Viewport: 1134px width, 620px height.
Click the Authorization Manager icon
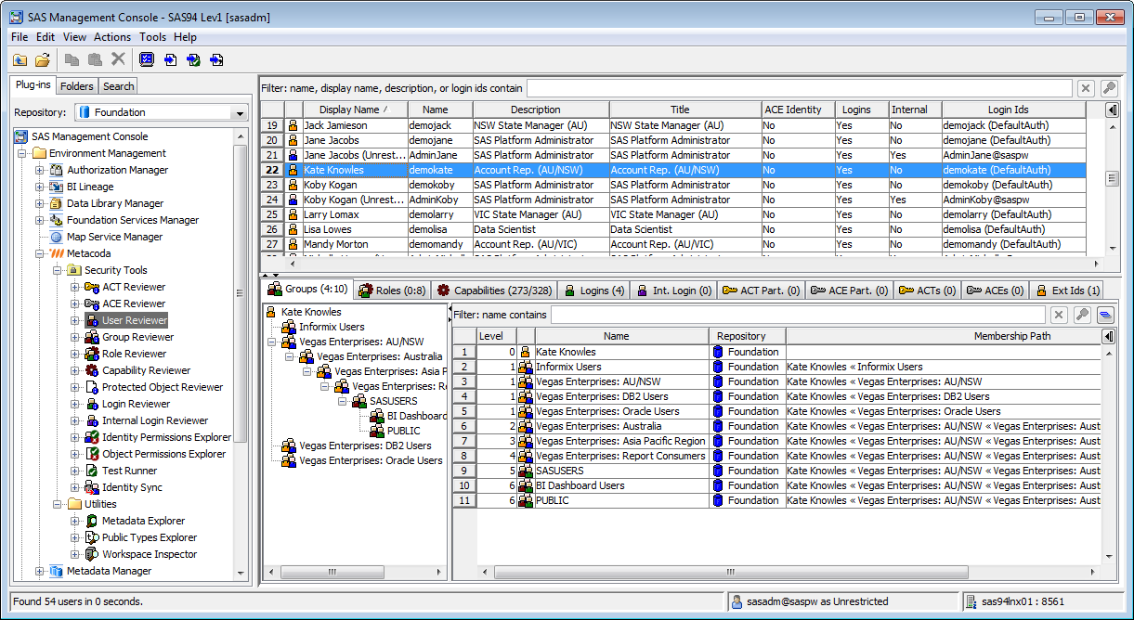(x=56, y=170)
